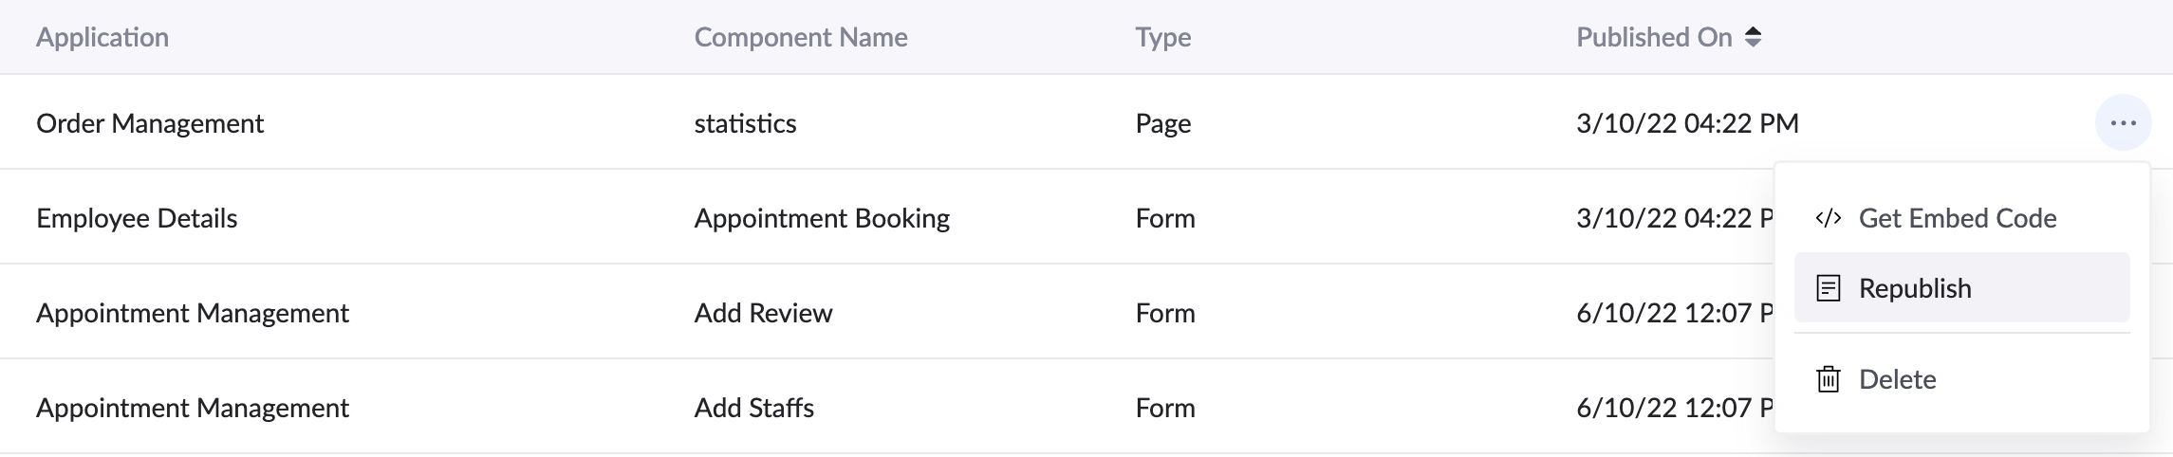
Task: Select the Add Staffs component row
Action: (x=753, y=408)
